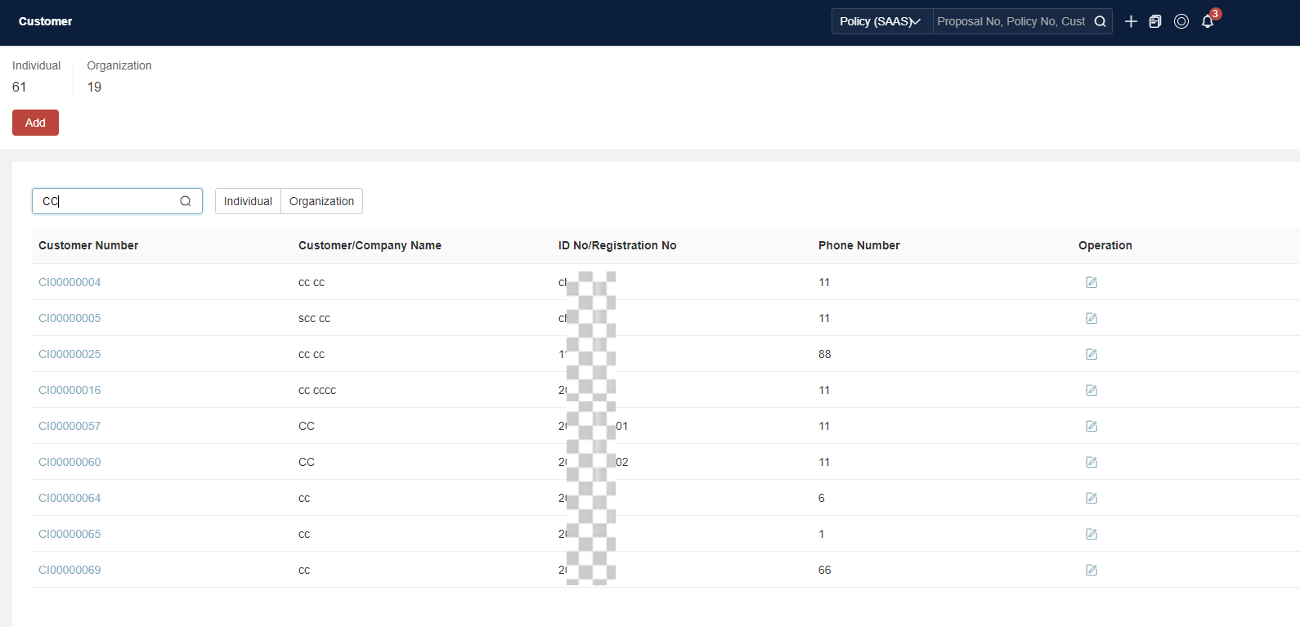Click the plus icon in top bar
The width and height of the screenshot is (1300, 627).
click(x=1131, y=21)
